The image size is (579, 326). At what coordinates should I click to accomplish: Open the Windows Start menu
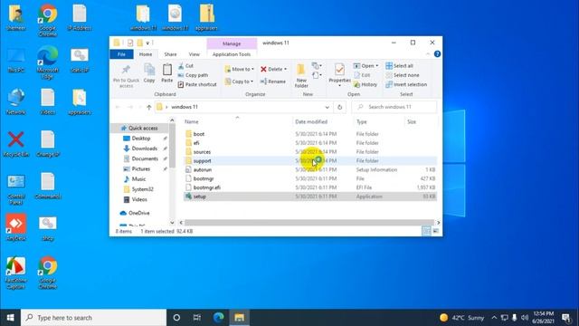10,318
